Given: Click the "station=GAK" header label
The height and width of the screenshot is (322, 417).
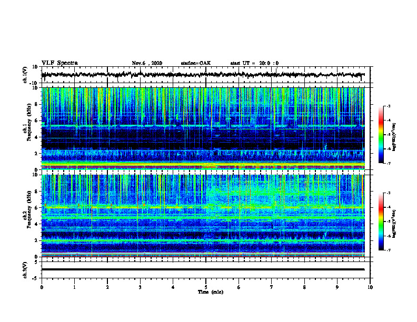Looking at the screenshot, I should [196, 63].
